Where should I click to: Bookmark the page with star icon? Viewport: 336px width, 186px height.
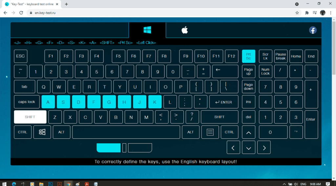[x=297, y=13]
